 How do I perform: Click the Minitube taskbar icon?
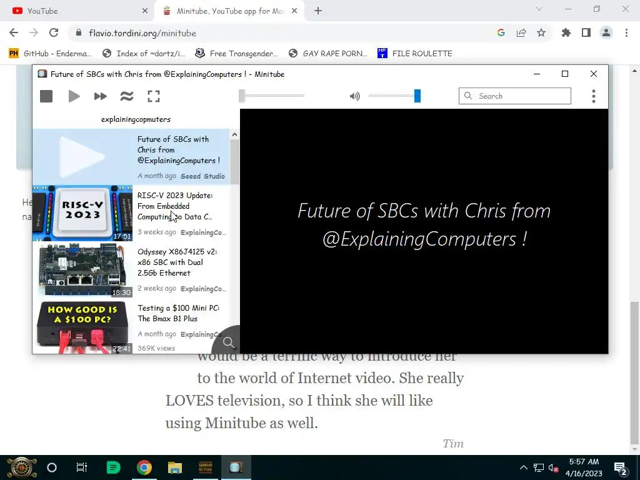(x=236, y=467)
